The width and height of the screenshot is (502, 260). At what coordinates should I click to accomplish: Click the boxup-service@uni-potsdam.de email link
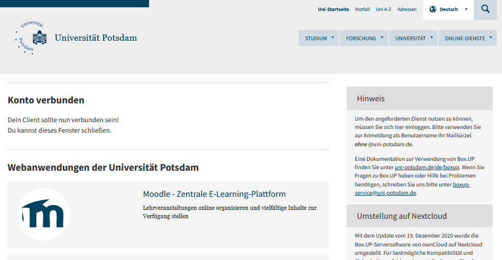click(385, 193)
